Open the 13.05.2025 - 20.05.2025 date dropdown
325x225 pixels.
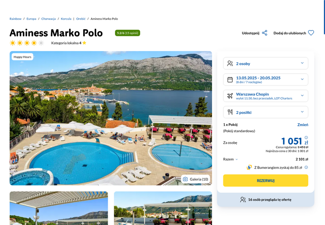pyautogui.click(x=266, y=79)
